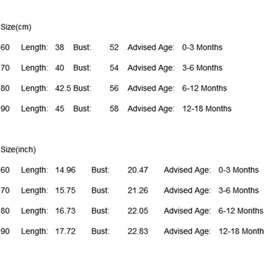Image resolution: width=264 pixels, height=264 pixels.
Task: Click the bust value 22.05
Action: 138,211
